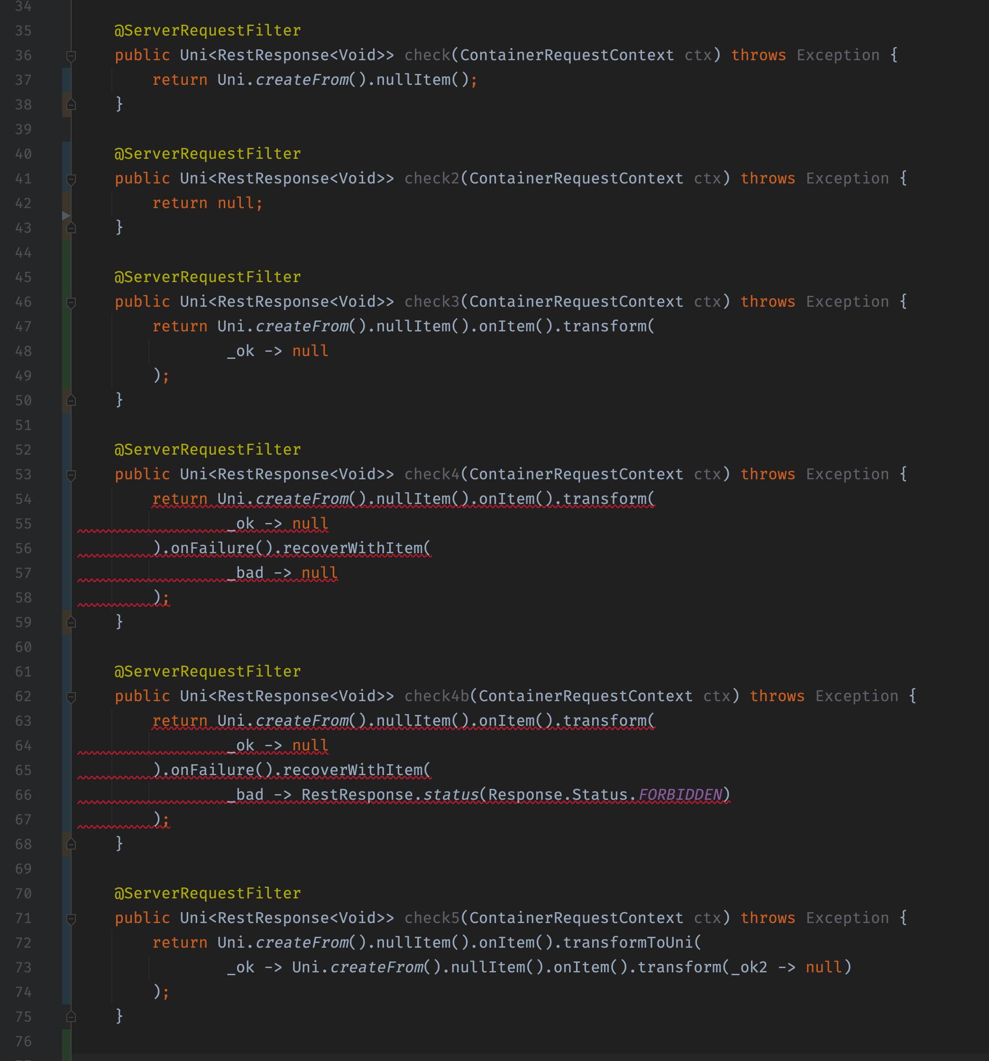The image size is (989, 1061).
Task: Click transformToUni( on line 72
Action: [632, 943]
